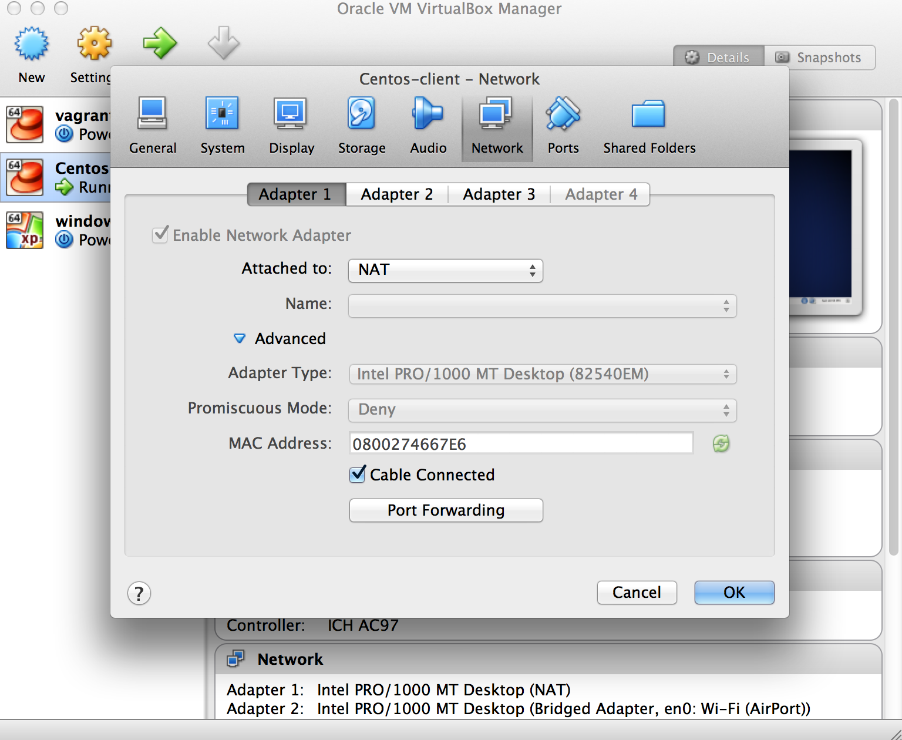Image resolution: width=902 pixels, height=740 pixels.
Task: Select the vagrant VM icon in list
Action: pos(25,124)
